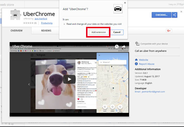The image size is (184, 127).
Task: Click the account email at top right
Action: point(176,4)
